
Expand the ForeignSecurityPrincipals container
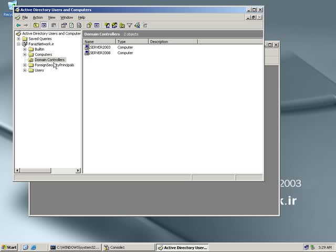pos(25,65)
